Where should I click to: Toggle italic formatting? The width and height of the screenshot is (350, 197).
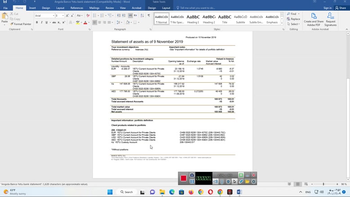click(42, 22)
